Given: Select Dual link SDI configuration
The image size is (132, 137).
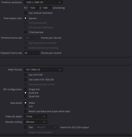Looking at the screenshot, I should [25, 93].
